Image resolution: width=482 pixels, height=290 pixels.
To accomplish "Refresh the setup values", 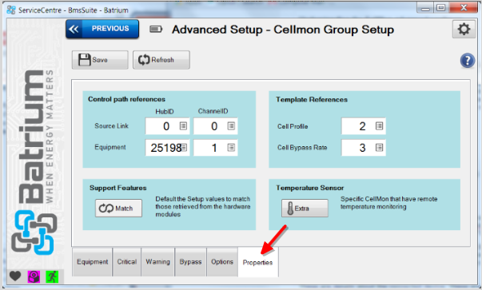I will pyautogui.click(x=161, y=60).
